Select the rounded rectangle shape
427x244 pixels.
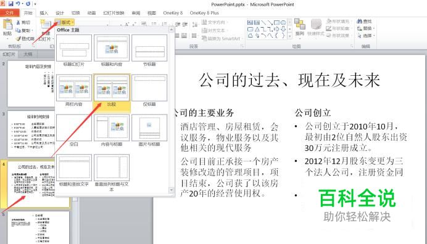(x=251, y=29)
